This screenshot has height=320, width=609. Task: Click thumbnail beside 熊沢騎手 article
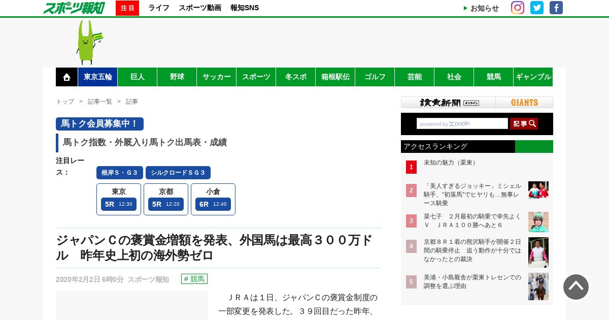coord(538,252)
